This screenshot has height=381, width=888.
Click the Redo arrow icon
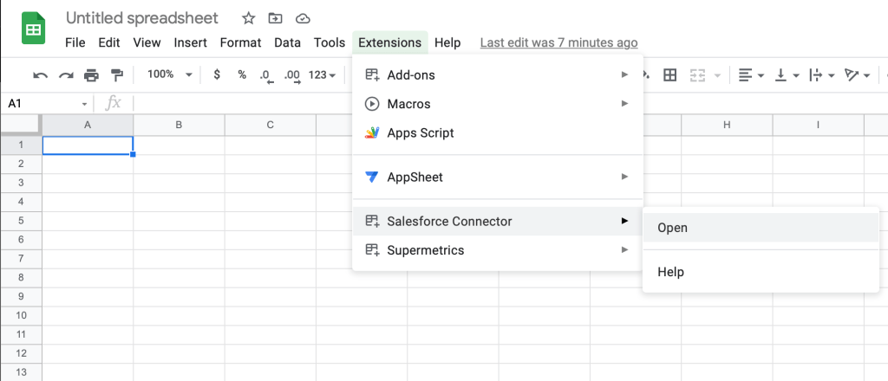click(66, 75)
